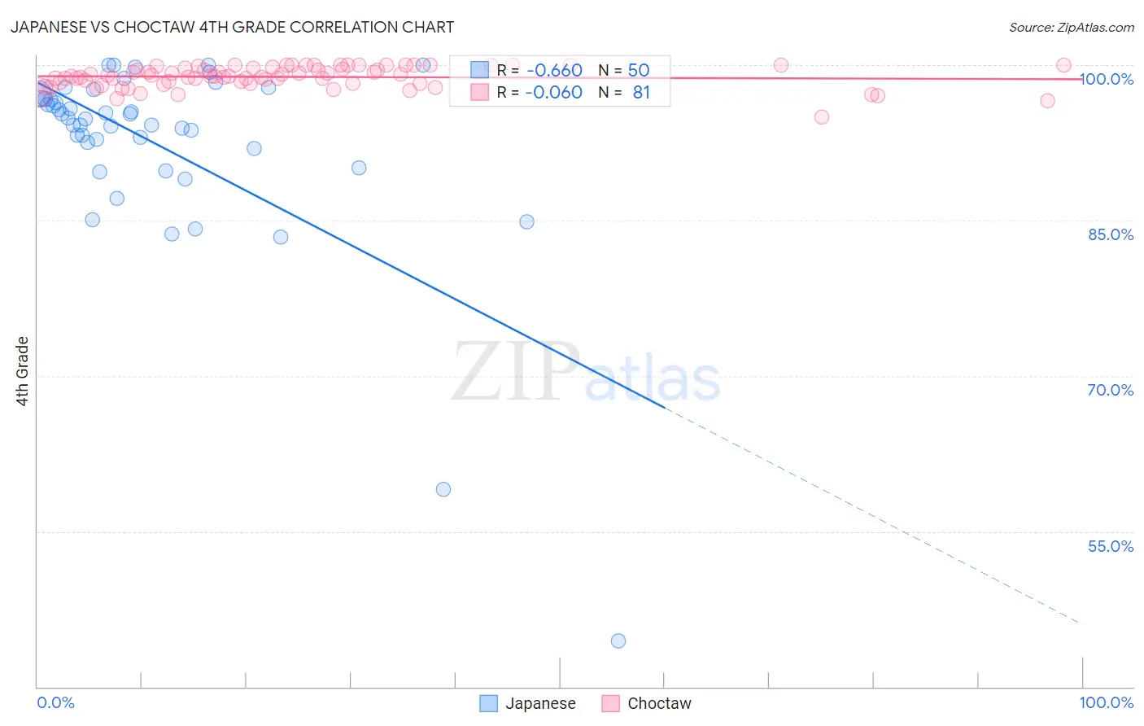Image resolution: width=1144 pixels, height=726 pixels.
Task: Select the Japanese legend label
Action: (540, 703)
